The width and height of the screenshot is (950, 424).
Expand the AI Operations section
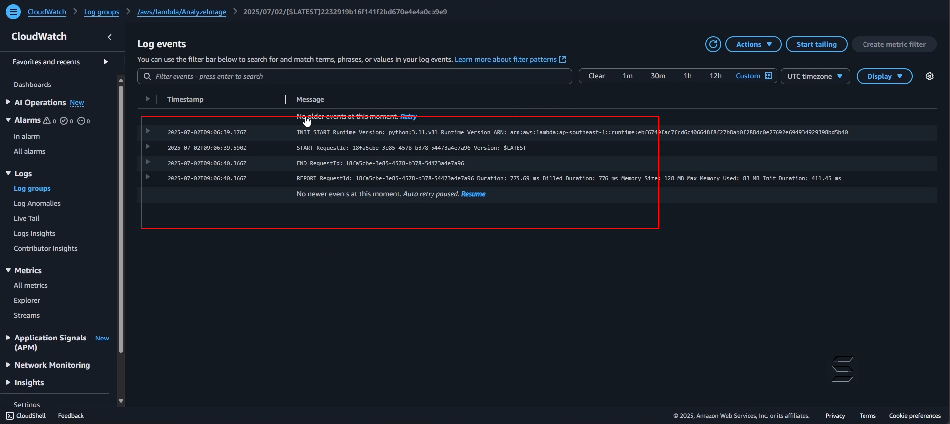(x=8, y=102)
